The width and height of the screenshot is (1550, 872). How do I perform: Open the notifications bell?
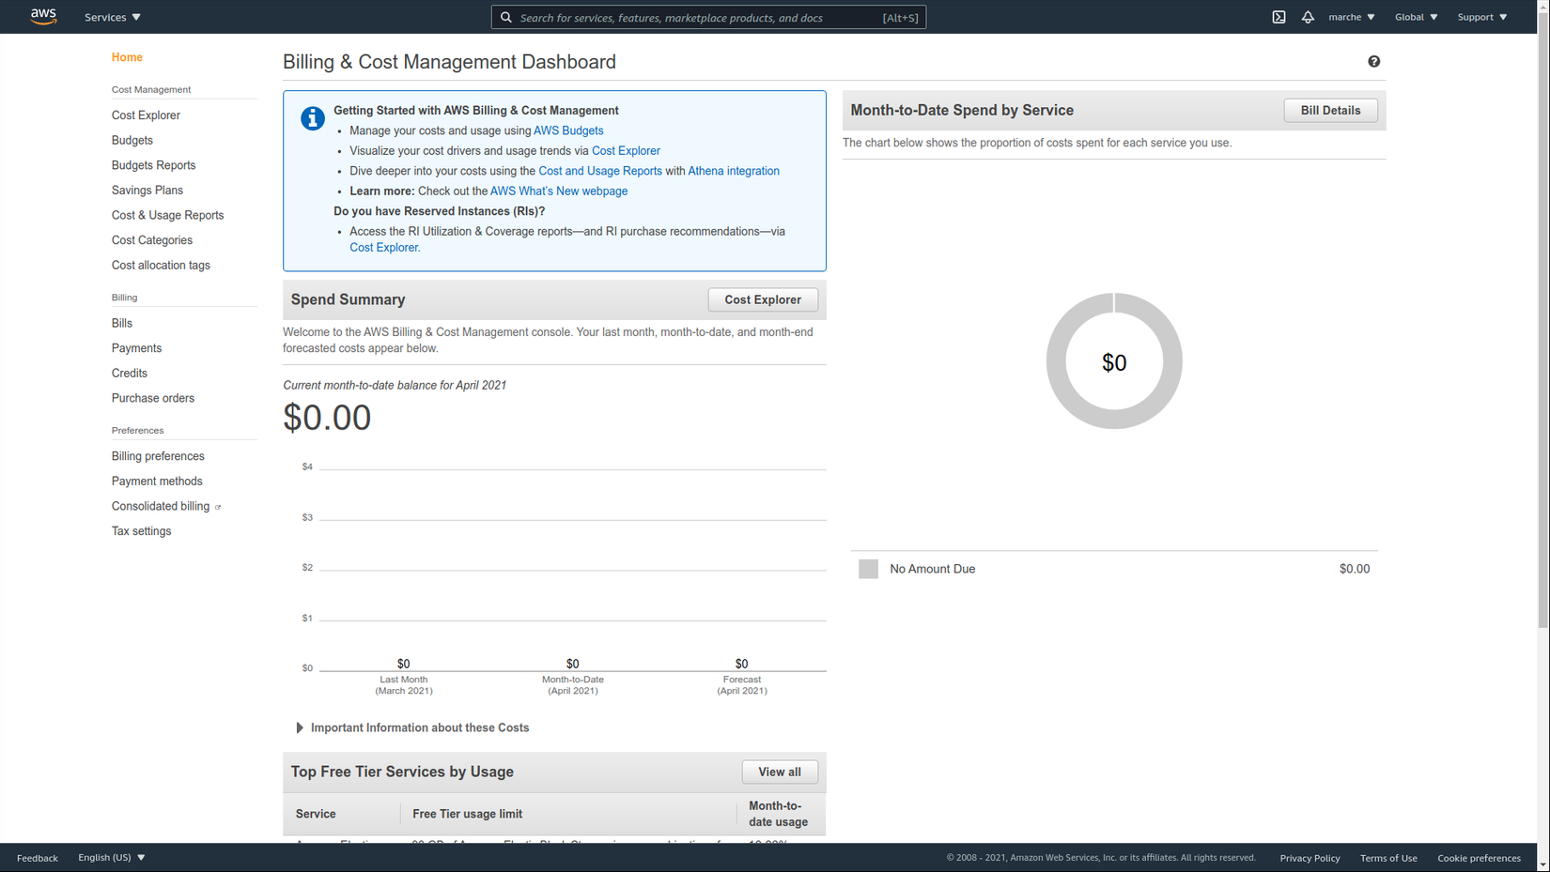(1308, 17)
